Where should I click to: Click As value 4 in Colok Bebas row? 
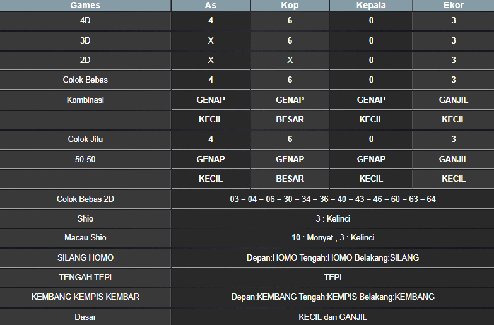[x=211, y=80]
